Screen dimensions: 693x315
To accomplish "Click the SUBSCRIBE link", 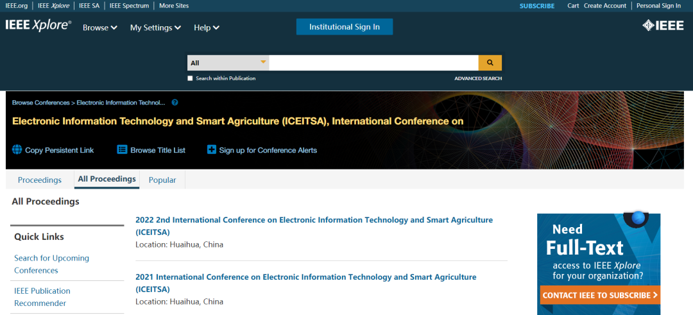I will tap(537, 6).
